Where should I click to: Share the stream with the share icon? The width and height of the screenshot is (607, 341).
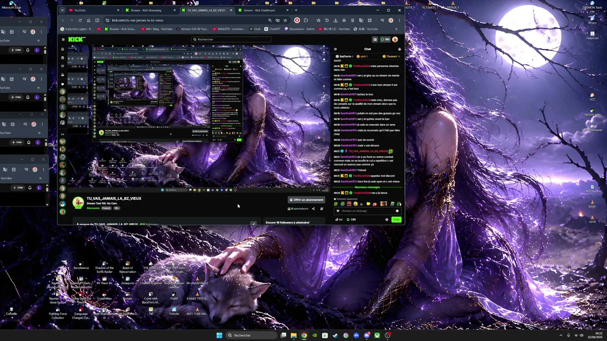click(x=313, y=209)
